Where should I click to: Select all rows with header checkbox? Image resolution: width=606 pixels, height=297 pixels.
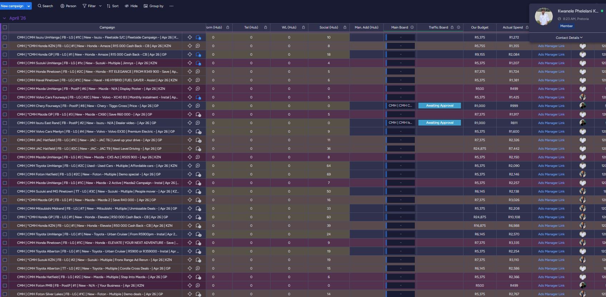pyautogui.click(x=5, y=27)
